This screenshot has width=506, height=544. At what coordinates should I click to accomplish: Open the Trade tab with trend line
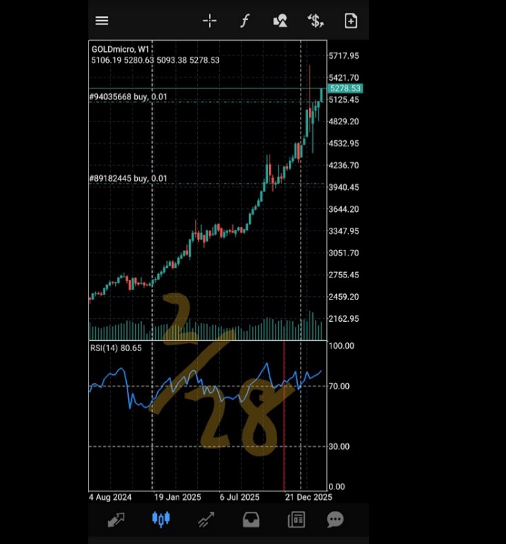[205, 520]
